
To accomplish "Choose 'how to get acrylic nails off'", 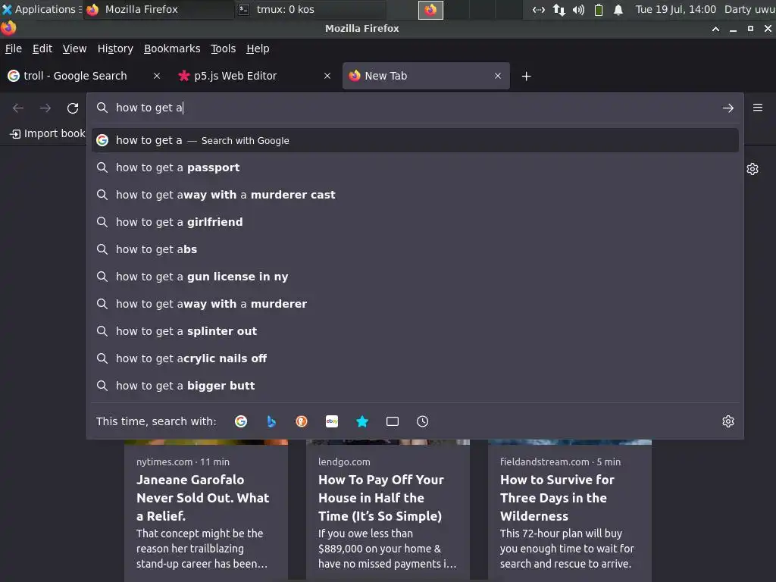I will coord(415,358).
